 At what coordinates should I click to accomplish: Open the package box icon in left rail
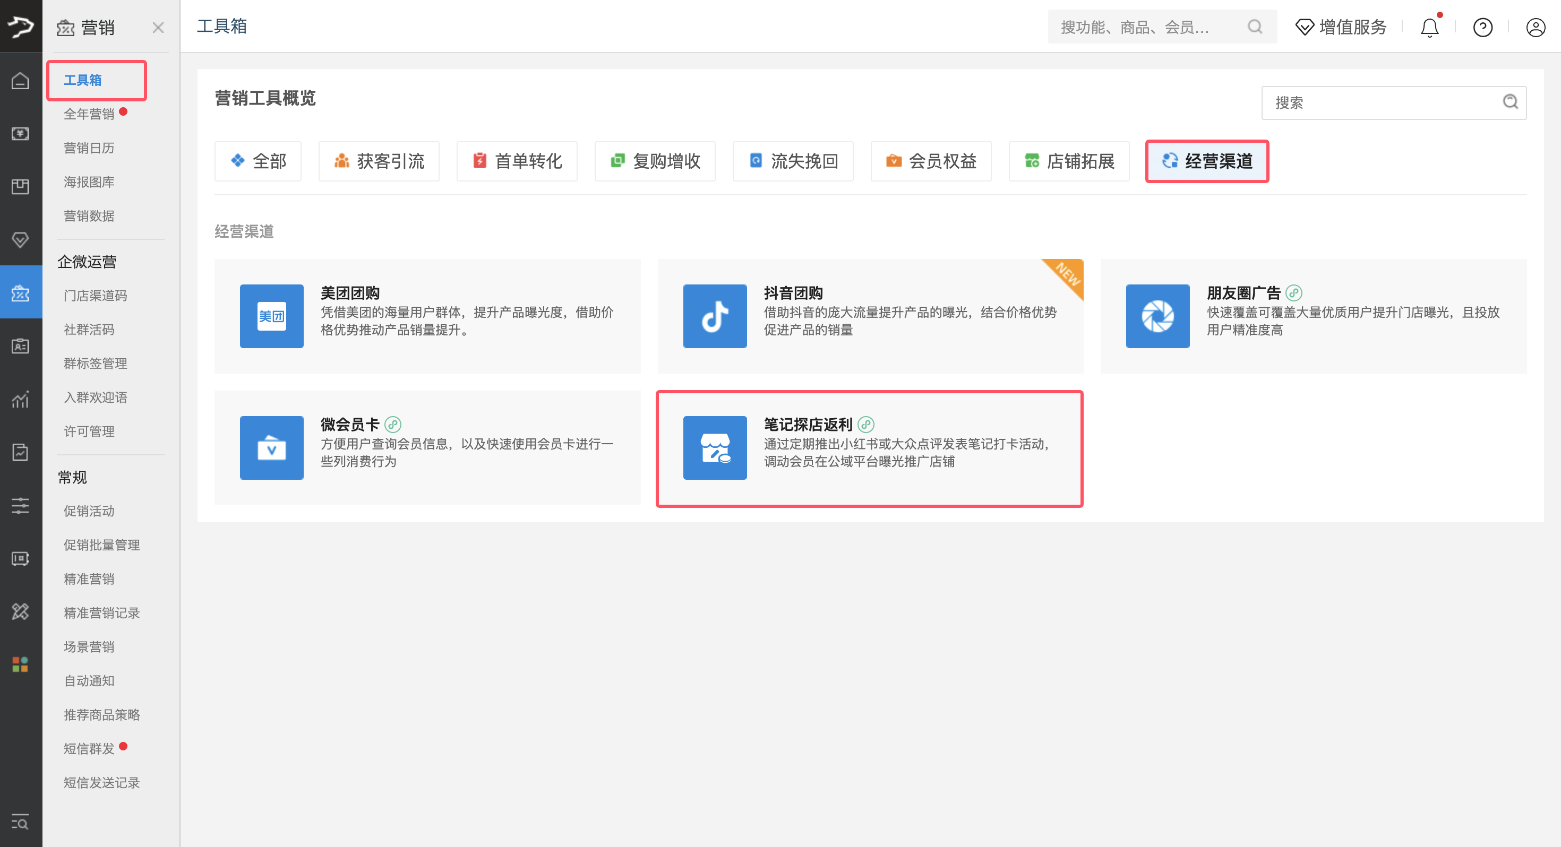[x=20, y=187]
